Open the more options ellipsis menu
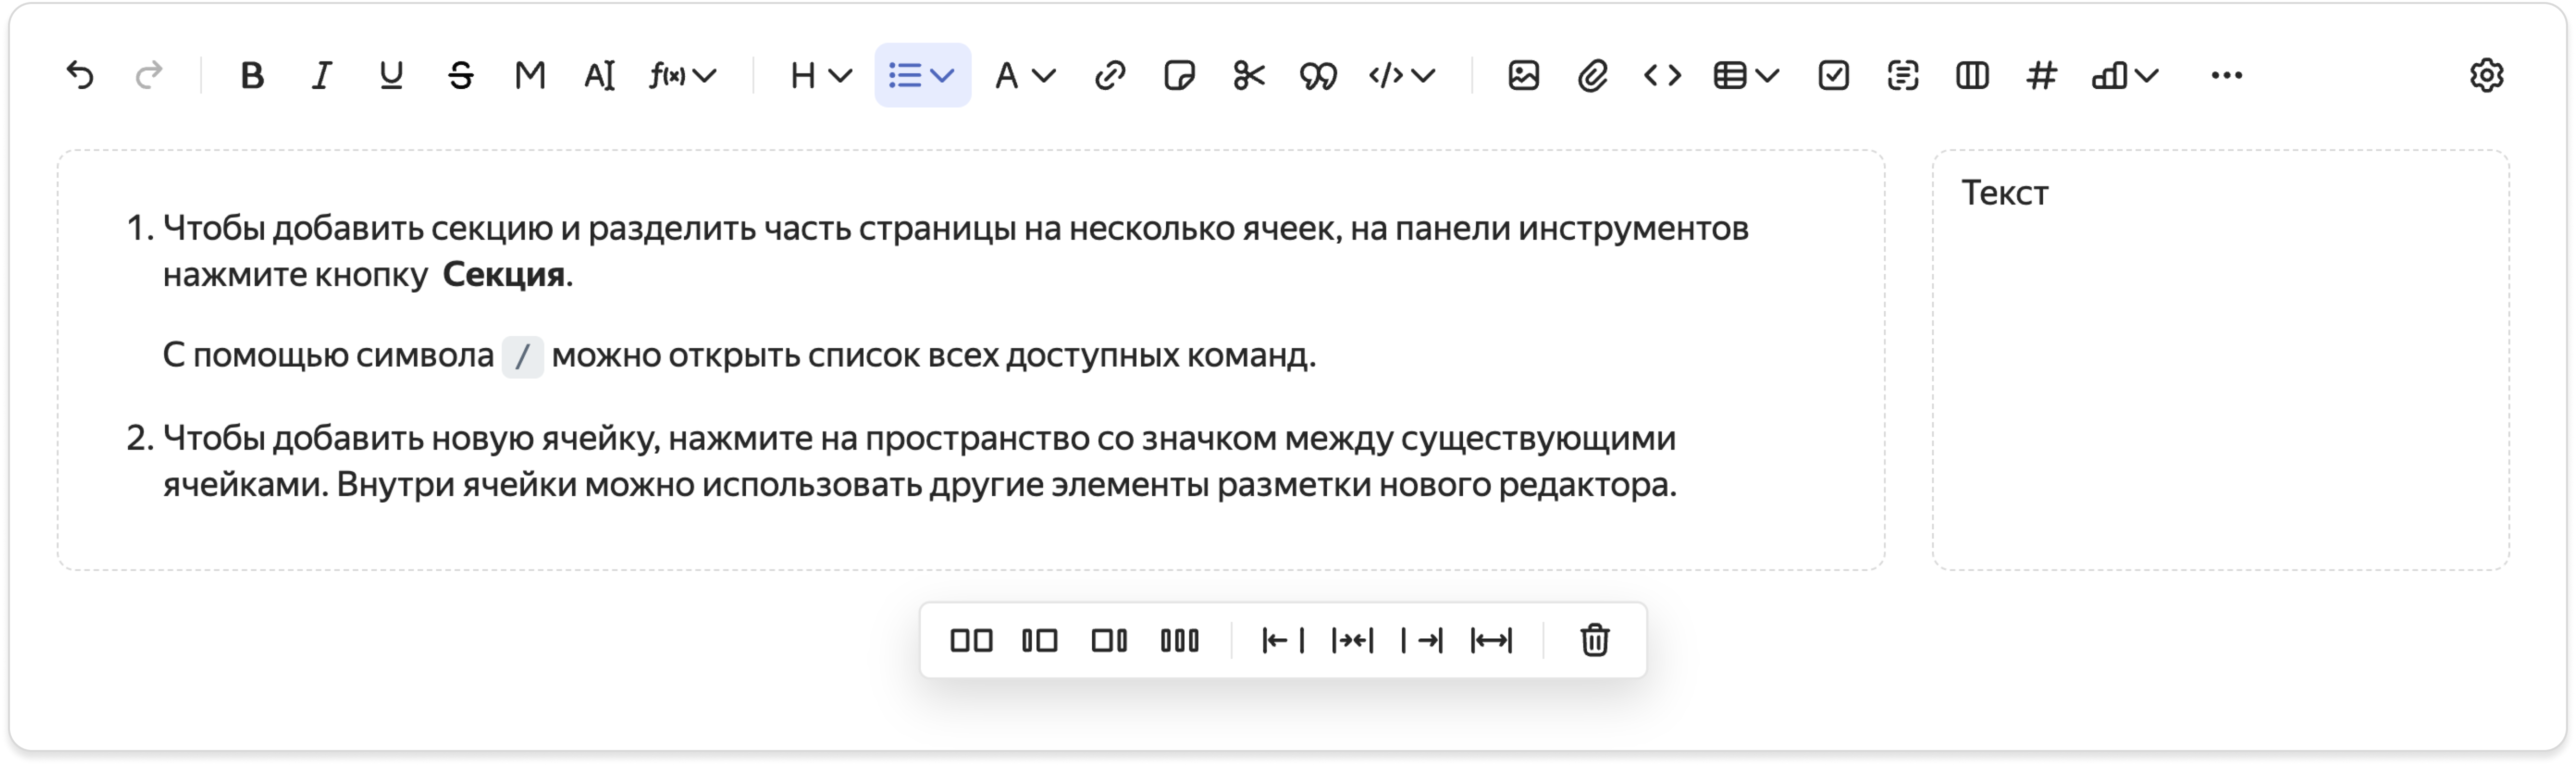This screenshot has width=2576, height=766. pyautogui.click(x=2227, y=75)
